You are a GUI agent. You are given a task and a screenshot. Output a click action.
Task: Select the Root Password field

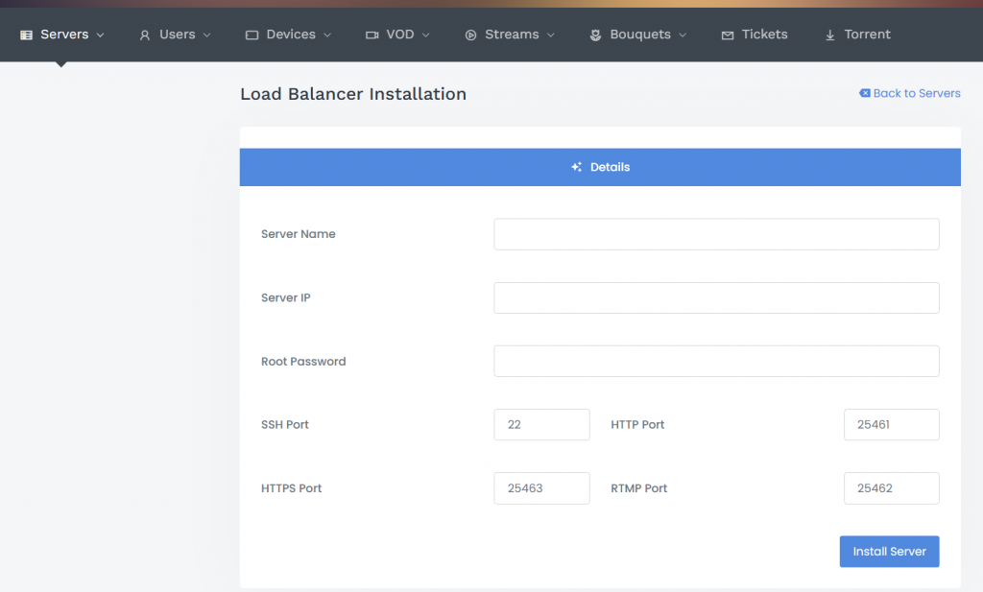click(716, 362)
